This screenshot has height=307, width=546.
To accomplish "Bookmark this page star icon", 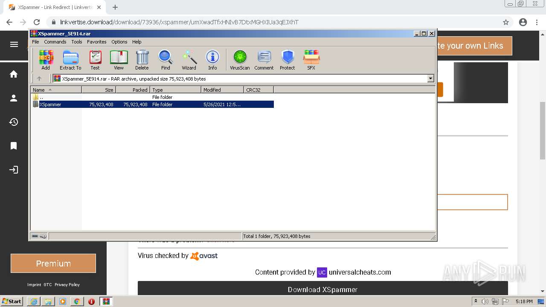I will coord(506,22).
